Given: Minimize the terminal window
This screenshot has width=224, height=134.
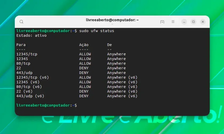Looking at the screenshot, I should tap(184, 22).
